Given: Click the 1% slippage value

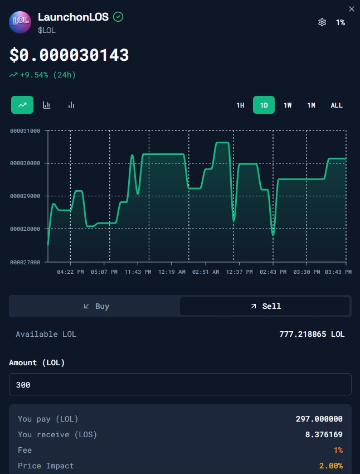Looking at the screenshot, I should 340,22.
